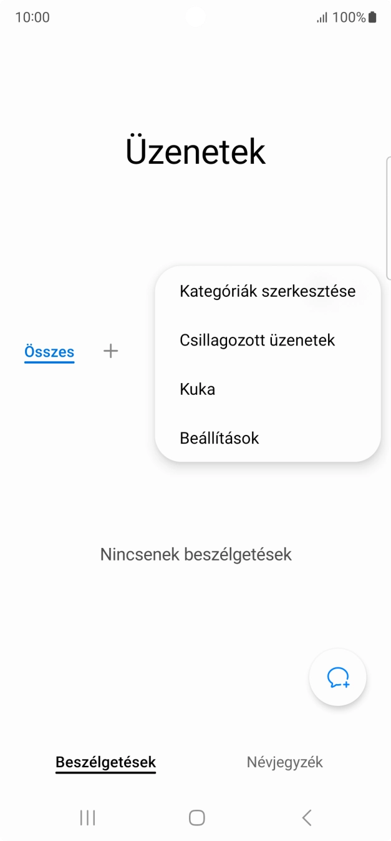Expand categories with the plus control
Screen dimensions: 391x841
(x=110, y=351)
